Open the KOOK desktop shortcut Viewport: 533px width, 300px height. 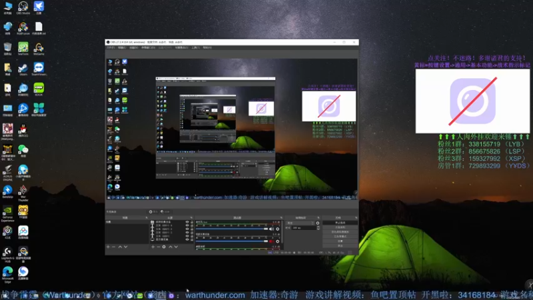[x=39, y=89]
